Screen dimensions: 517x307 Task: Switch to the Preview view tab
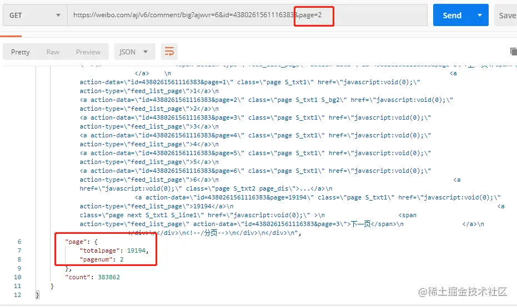click(x=88, y=52)
